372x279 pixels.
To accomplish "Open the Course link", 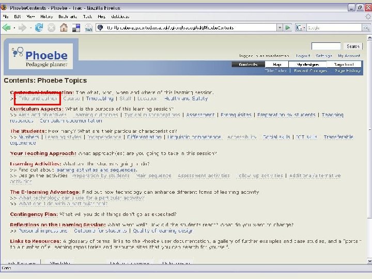I will 71,99.
